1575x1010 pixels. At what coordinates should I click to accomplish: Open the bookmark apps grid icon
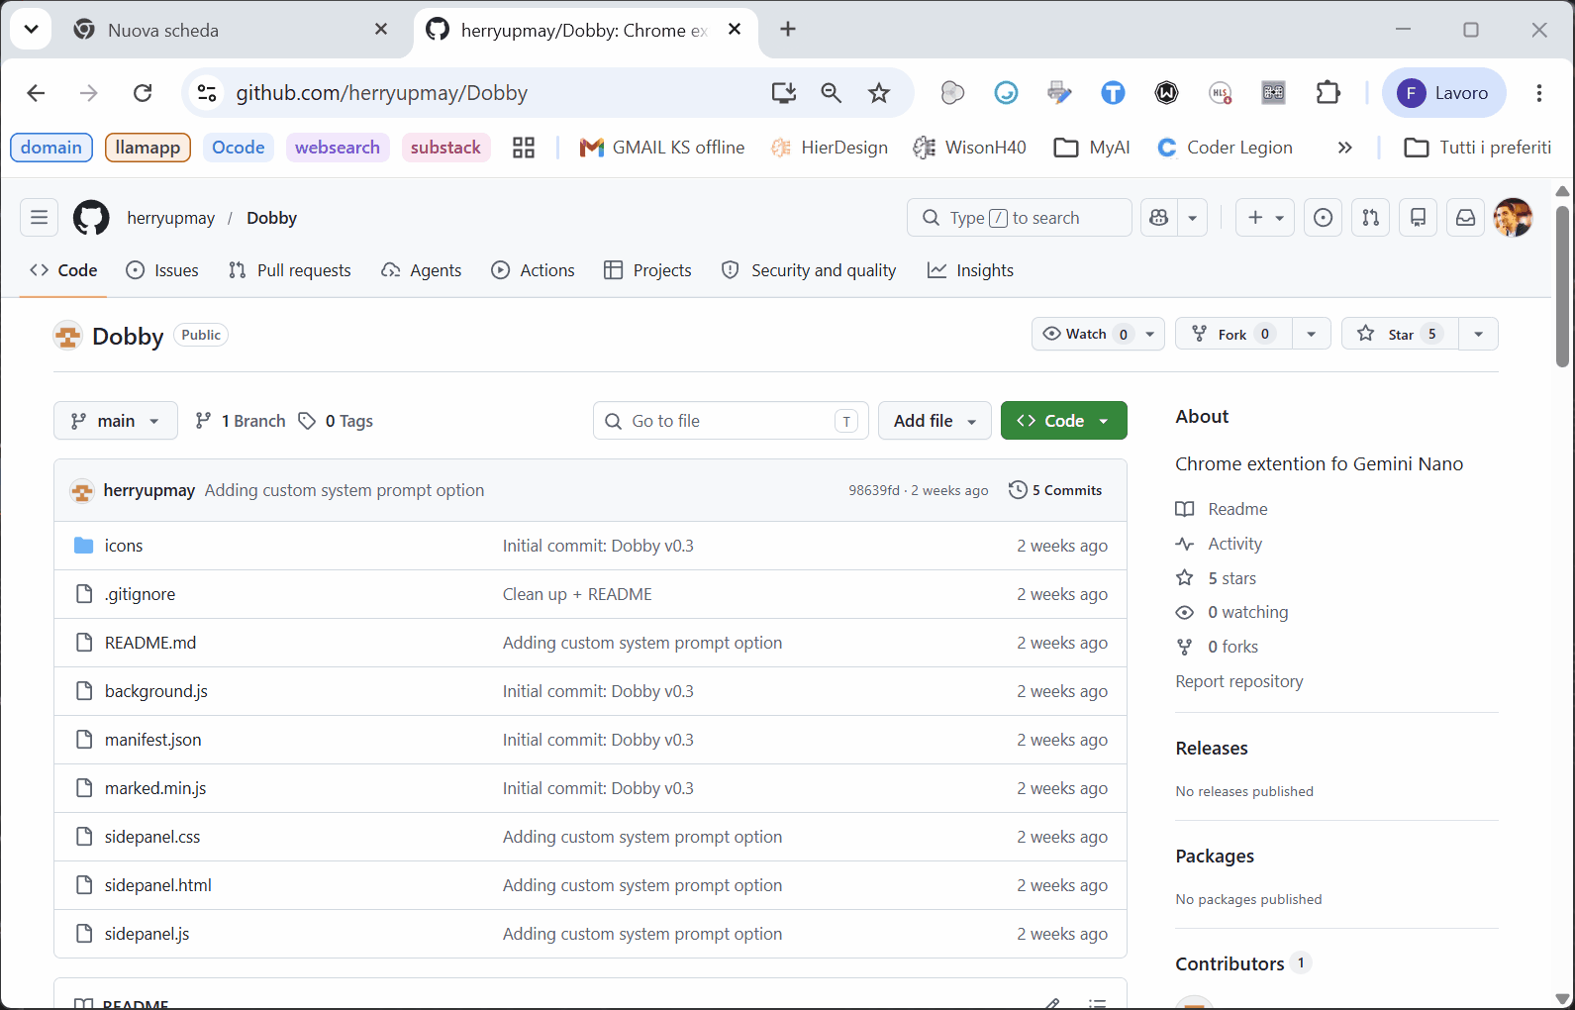click(524, 148)
